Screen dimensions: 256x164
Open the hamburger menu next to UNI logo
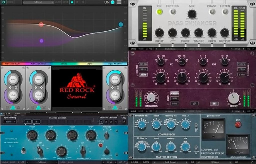click(x=119, y=2)
